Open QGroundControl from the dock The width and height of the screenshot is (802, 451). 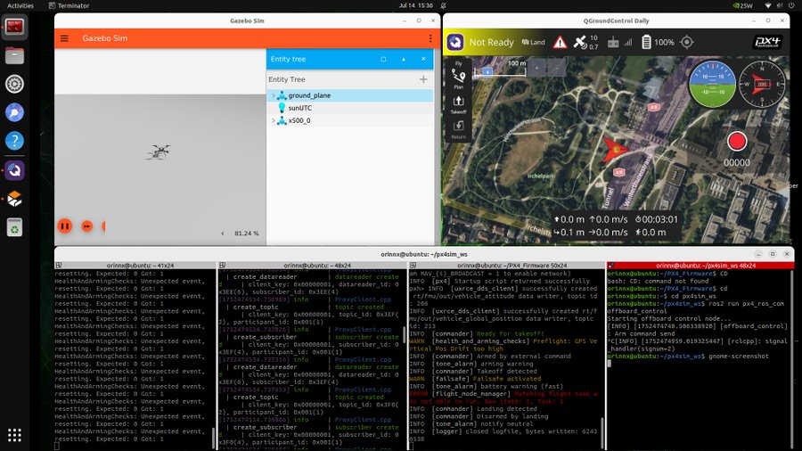(14, 170)
